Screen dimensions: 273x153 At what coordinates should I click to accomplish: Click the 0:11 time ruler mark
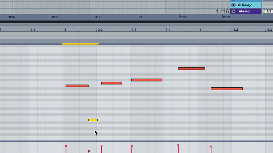click(183, 17)
